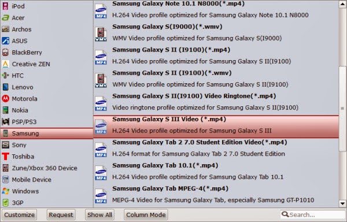Click the scrollbar down arrow

point(342,203)
